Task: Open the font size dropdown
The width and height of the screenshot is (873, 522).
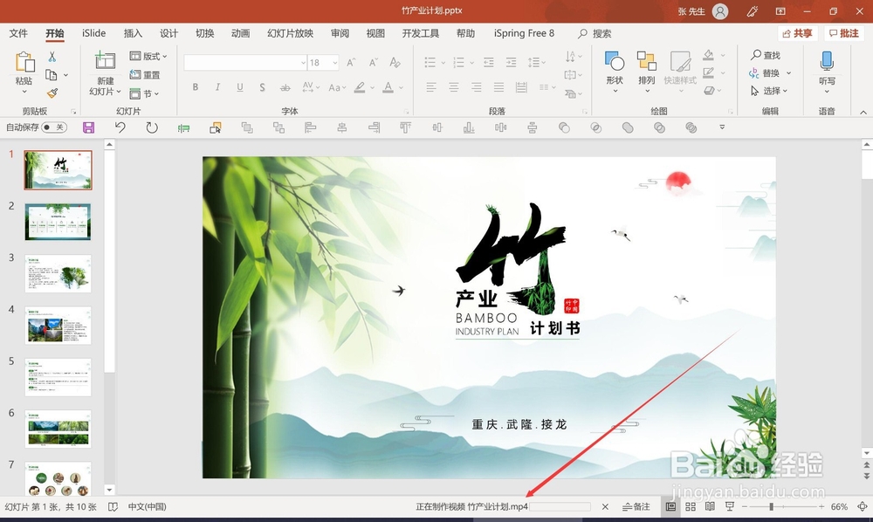Action: tap(335, 63)
